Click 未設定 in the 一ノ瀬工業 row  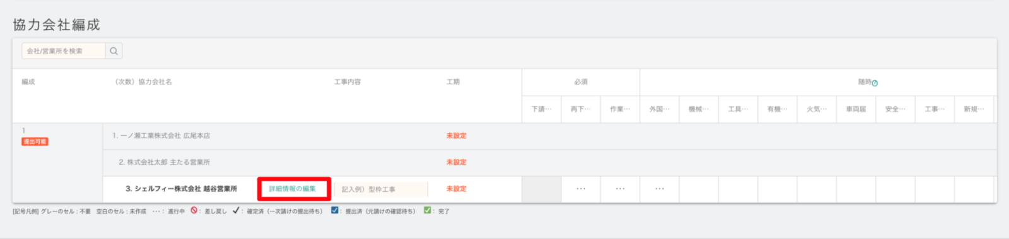(457, 136)
